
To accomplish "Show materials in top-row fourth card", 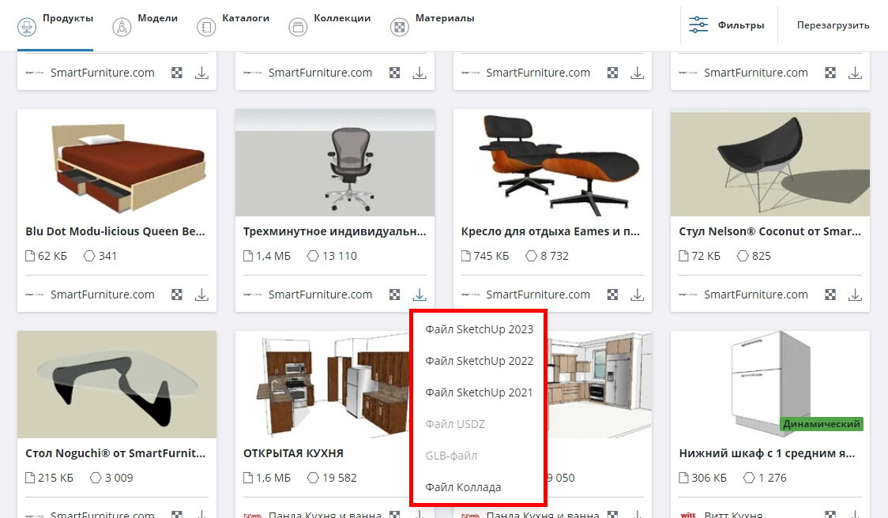I will (830, 73).
